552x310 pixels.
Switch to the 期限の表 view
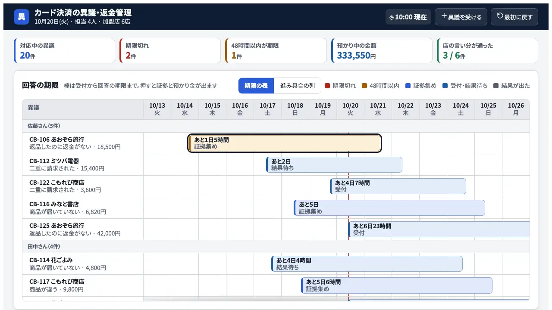[x=256, y=86]
